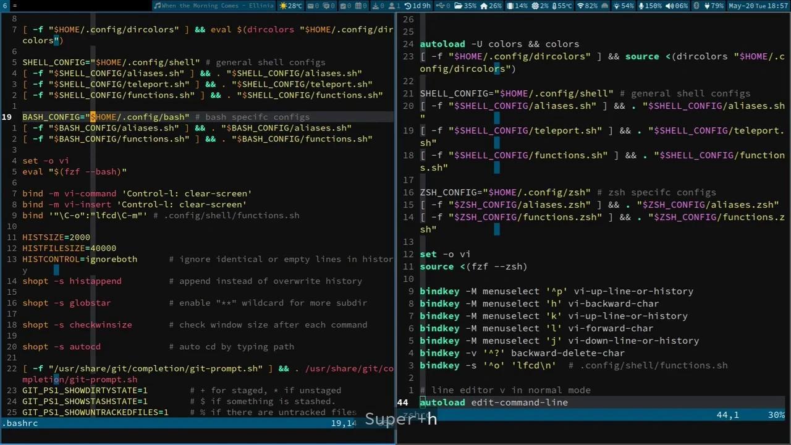Click the download tray icon to expand it

[376, 6]
